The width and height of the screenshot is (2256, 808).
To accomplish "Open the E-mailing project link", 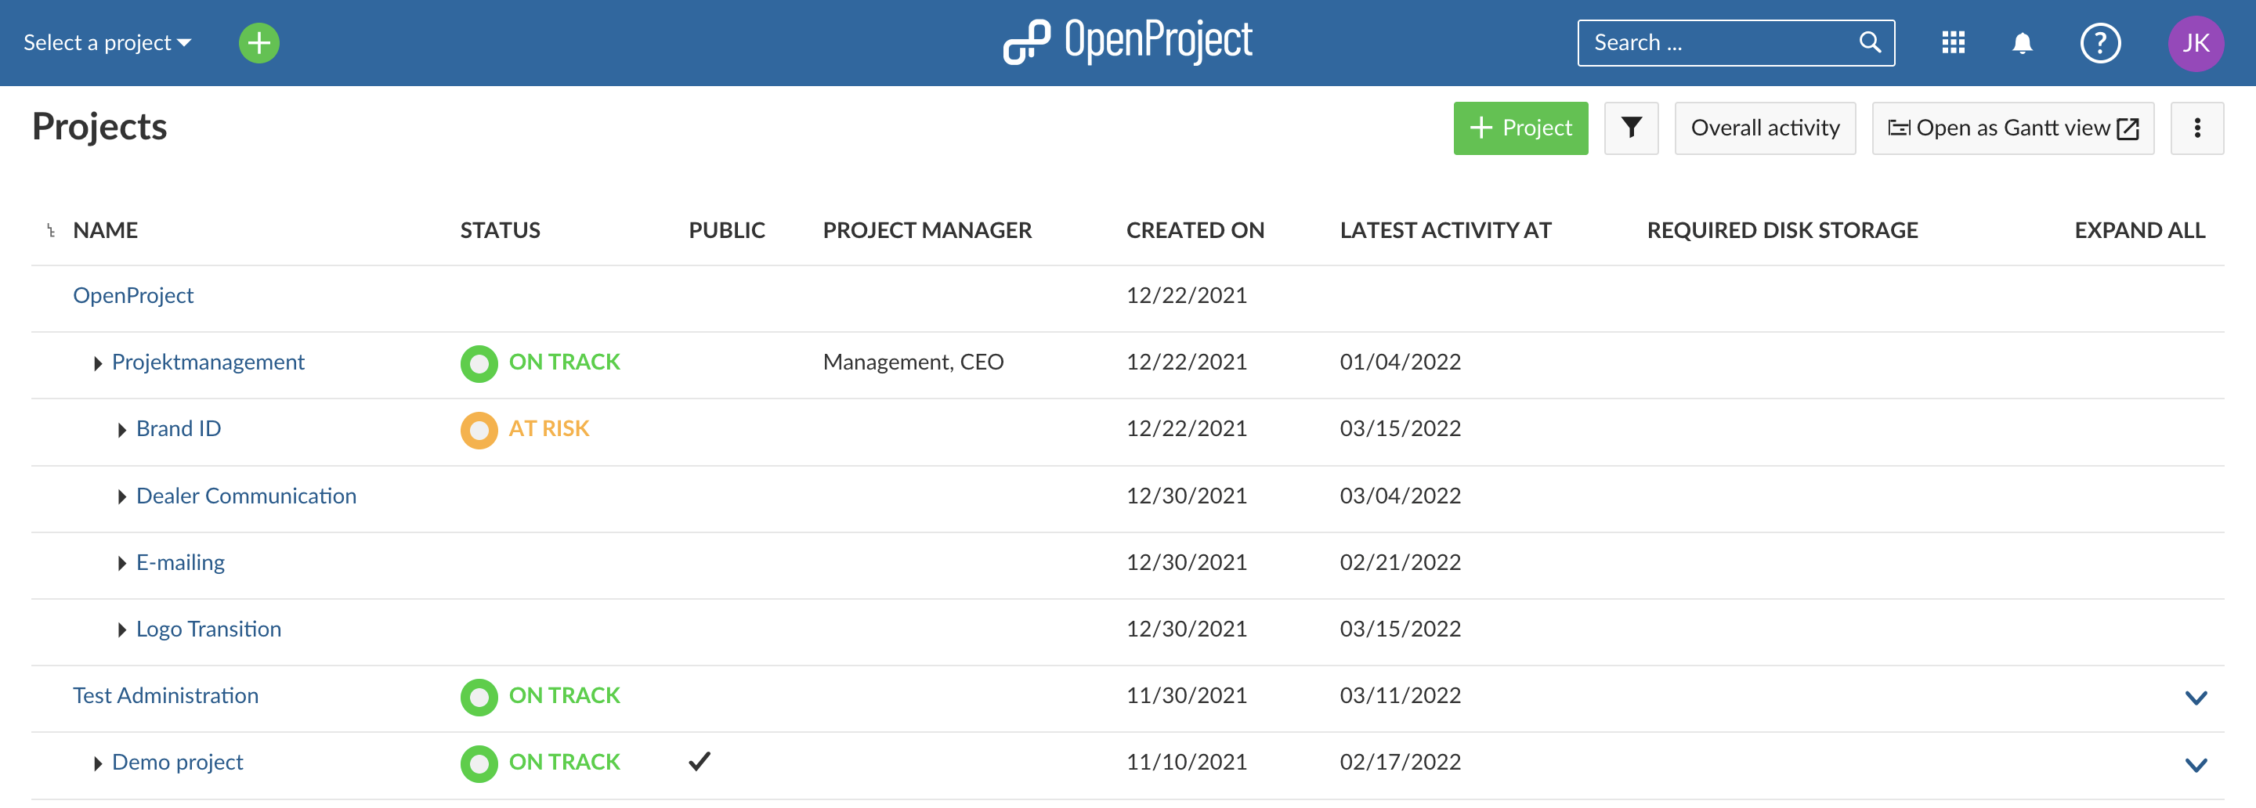I will click(x=180, y=562).
